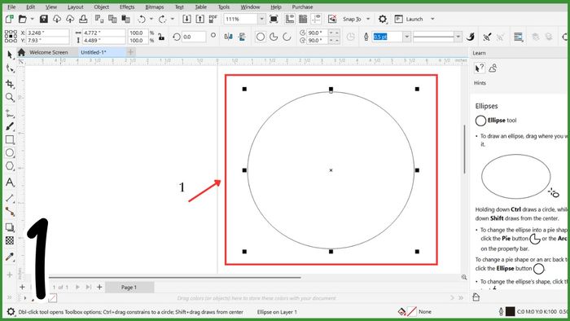Select the Freehand curve tool
Screen dimensions: 570x321
[x=10, y=113]
